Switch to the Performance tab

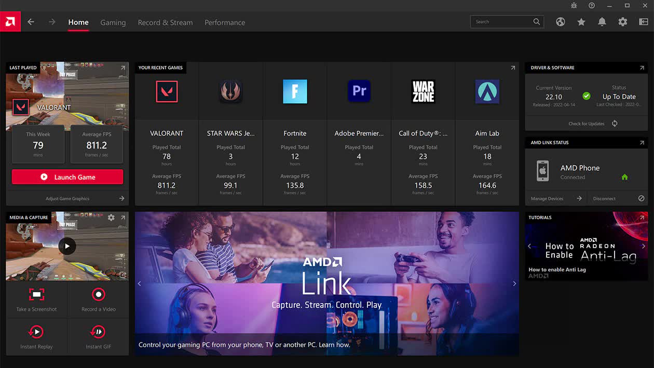[225, 22]
